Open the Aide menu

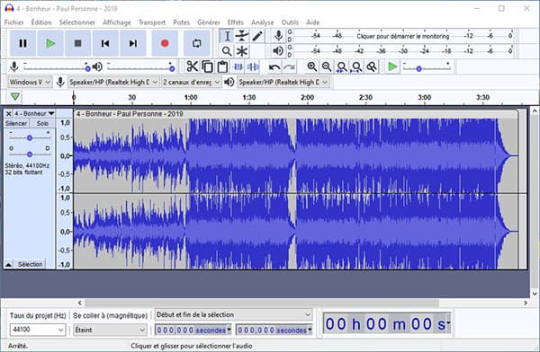coord(312,22)
